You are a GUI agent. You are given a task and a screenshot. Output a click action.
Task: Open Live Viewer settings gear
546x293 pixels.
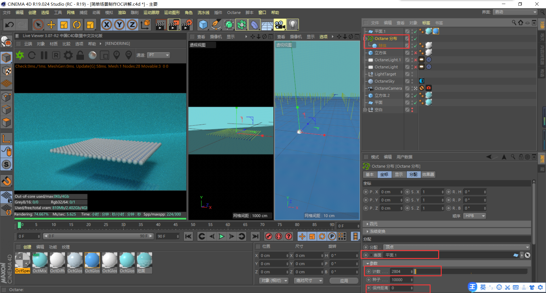[68, 55]
